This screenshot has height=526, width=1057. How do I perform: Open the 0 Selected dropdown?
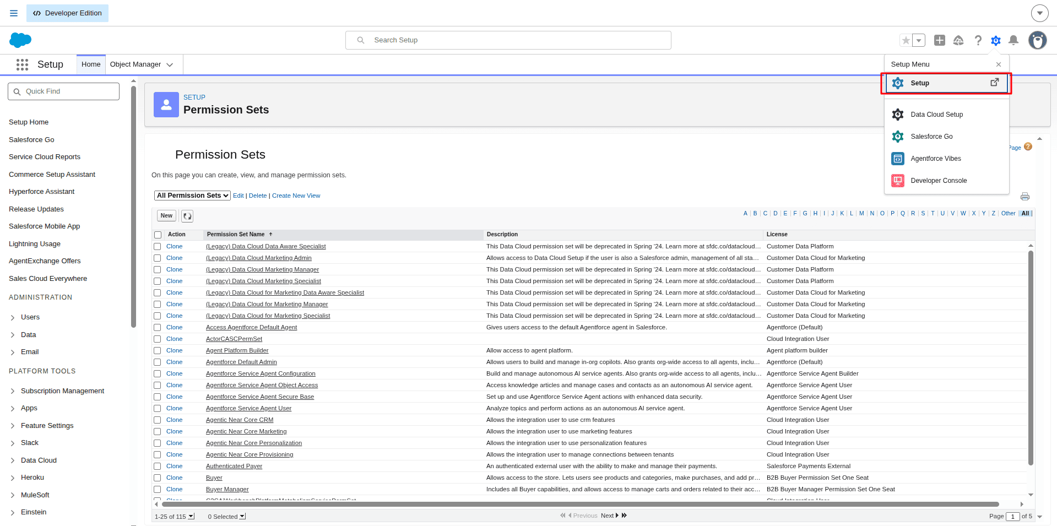tap(242, 517)
